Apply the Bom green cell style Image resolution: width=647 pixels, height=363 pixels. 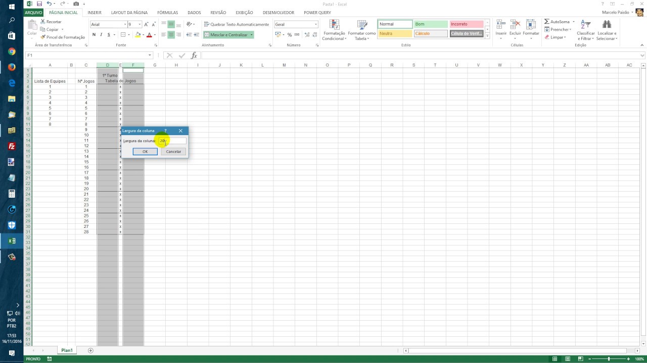(431, 24)
